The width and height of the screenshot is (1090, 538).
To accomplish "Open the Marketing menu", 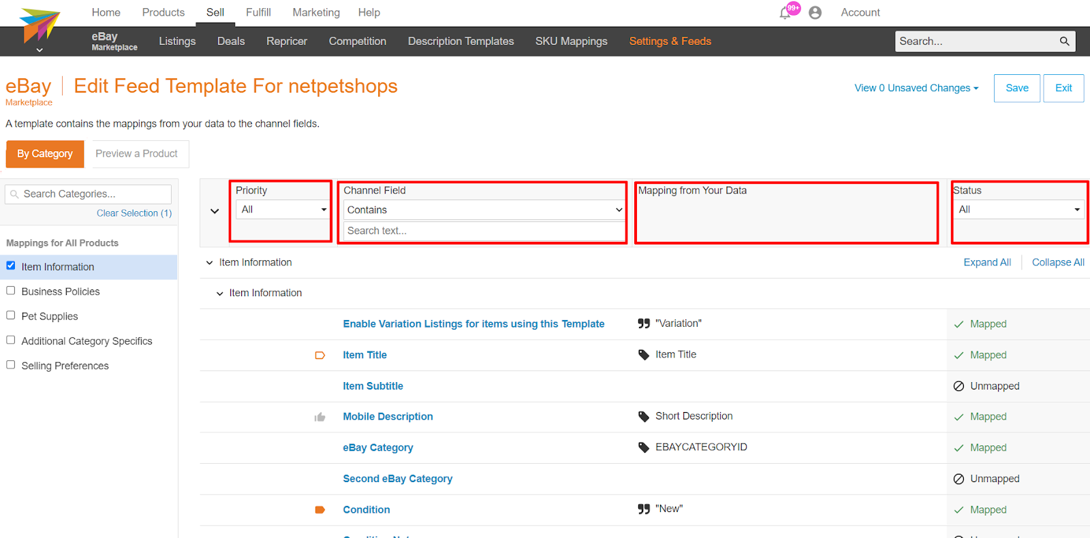I will pyautogui.click(x=316, y=12).
